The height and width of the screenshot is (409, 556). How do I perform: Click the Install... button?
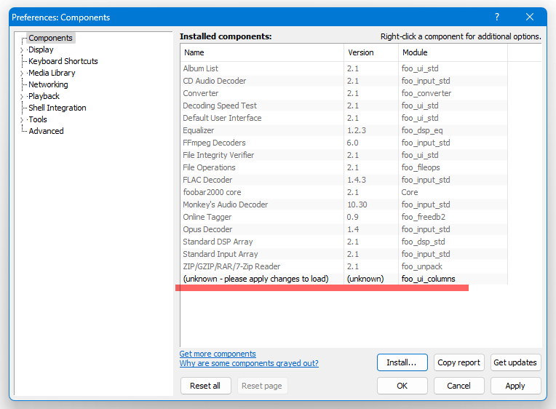pos(402,362)
